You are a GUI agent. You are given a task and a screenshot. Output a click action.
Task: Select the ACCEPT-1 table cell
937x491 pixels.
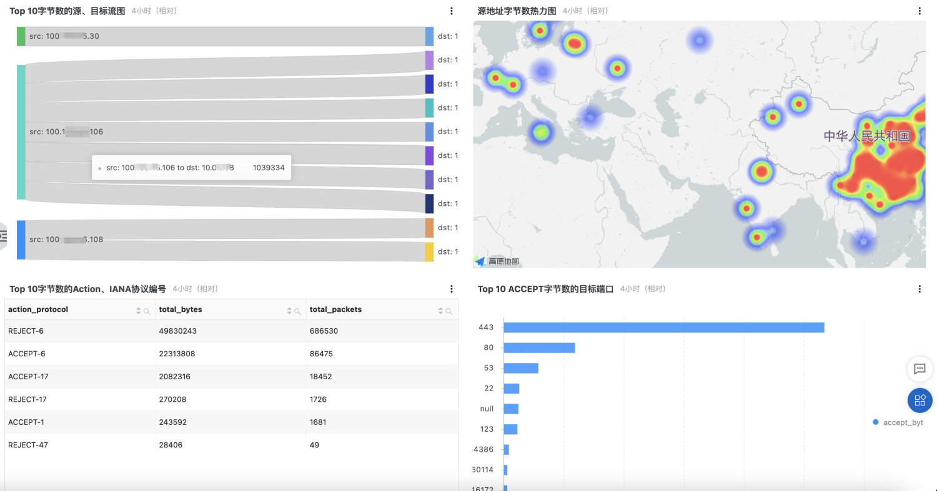coord(80,422)
